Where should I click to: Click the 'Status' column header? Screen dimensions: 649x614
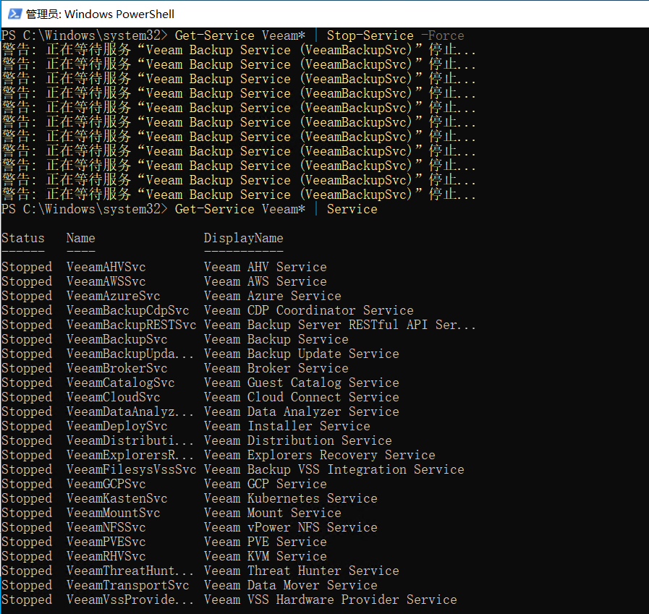pos(22,238)
